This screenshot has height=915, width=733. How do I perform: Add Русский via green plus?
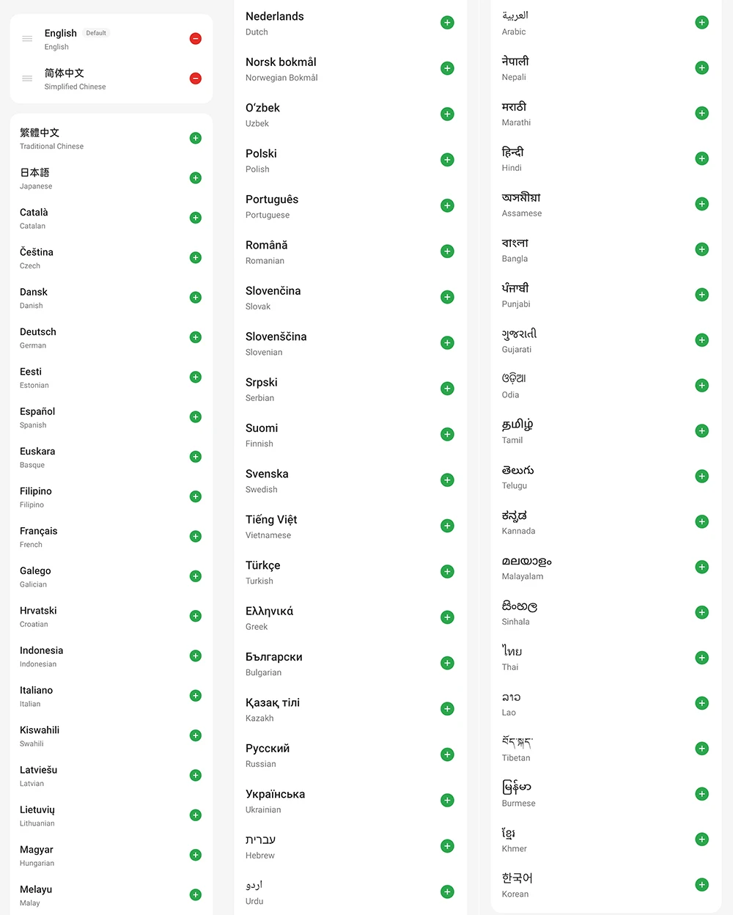[x=447, y=754]
